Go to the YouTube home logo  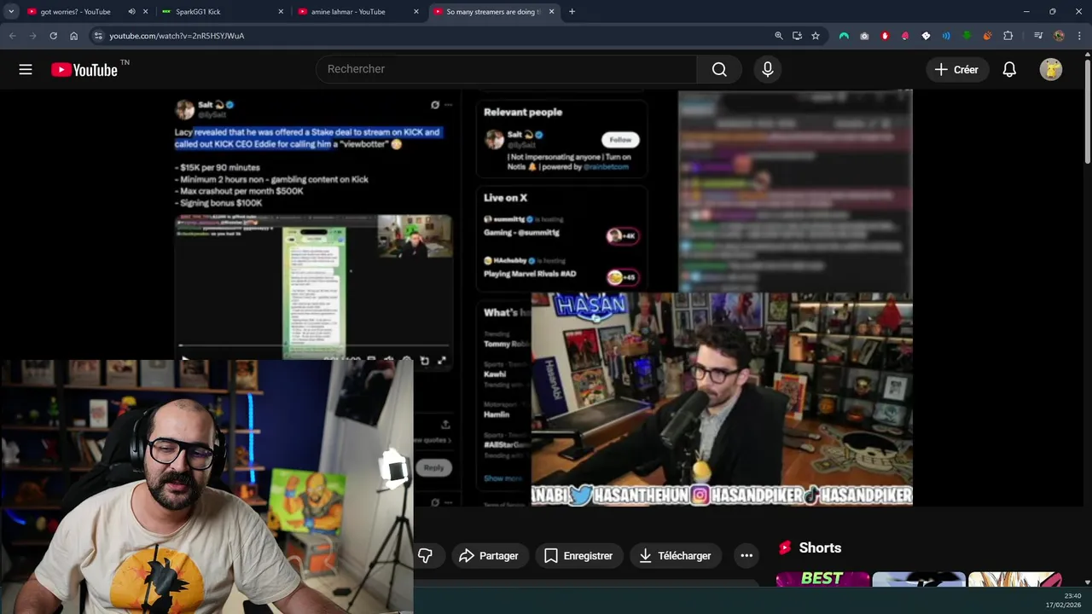point(84,70)
